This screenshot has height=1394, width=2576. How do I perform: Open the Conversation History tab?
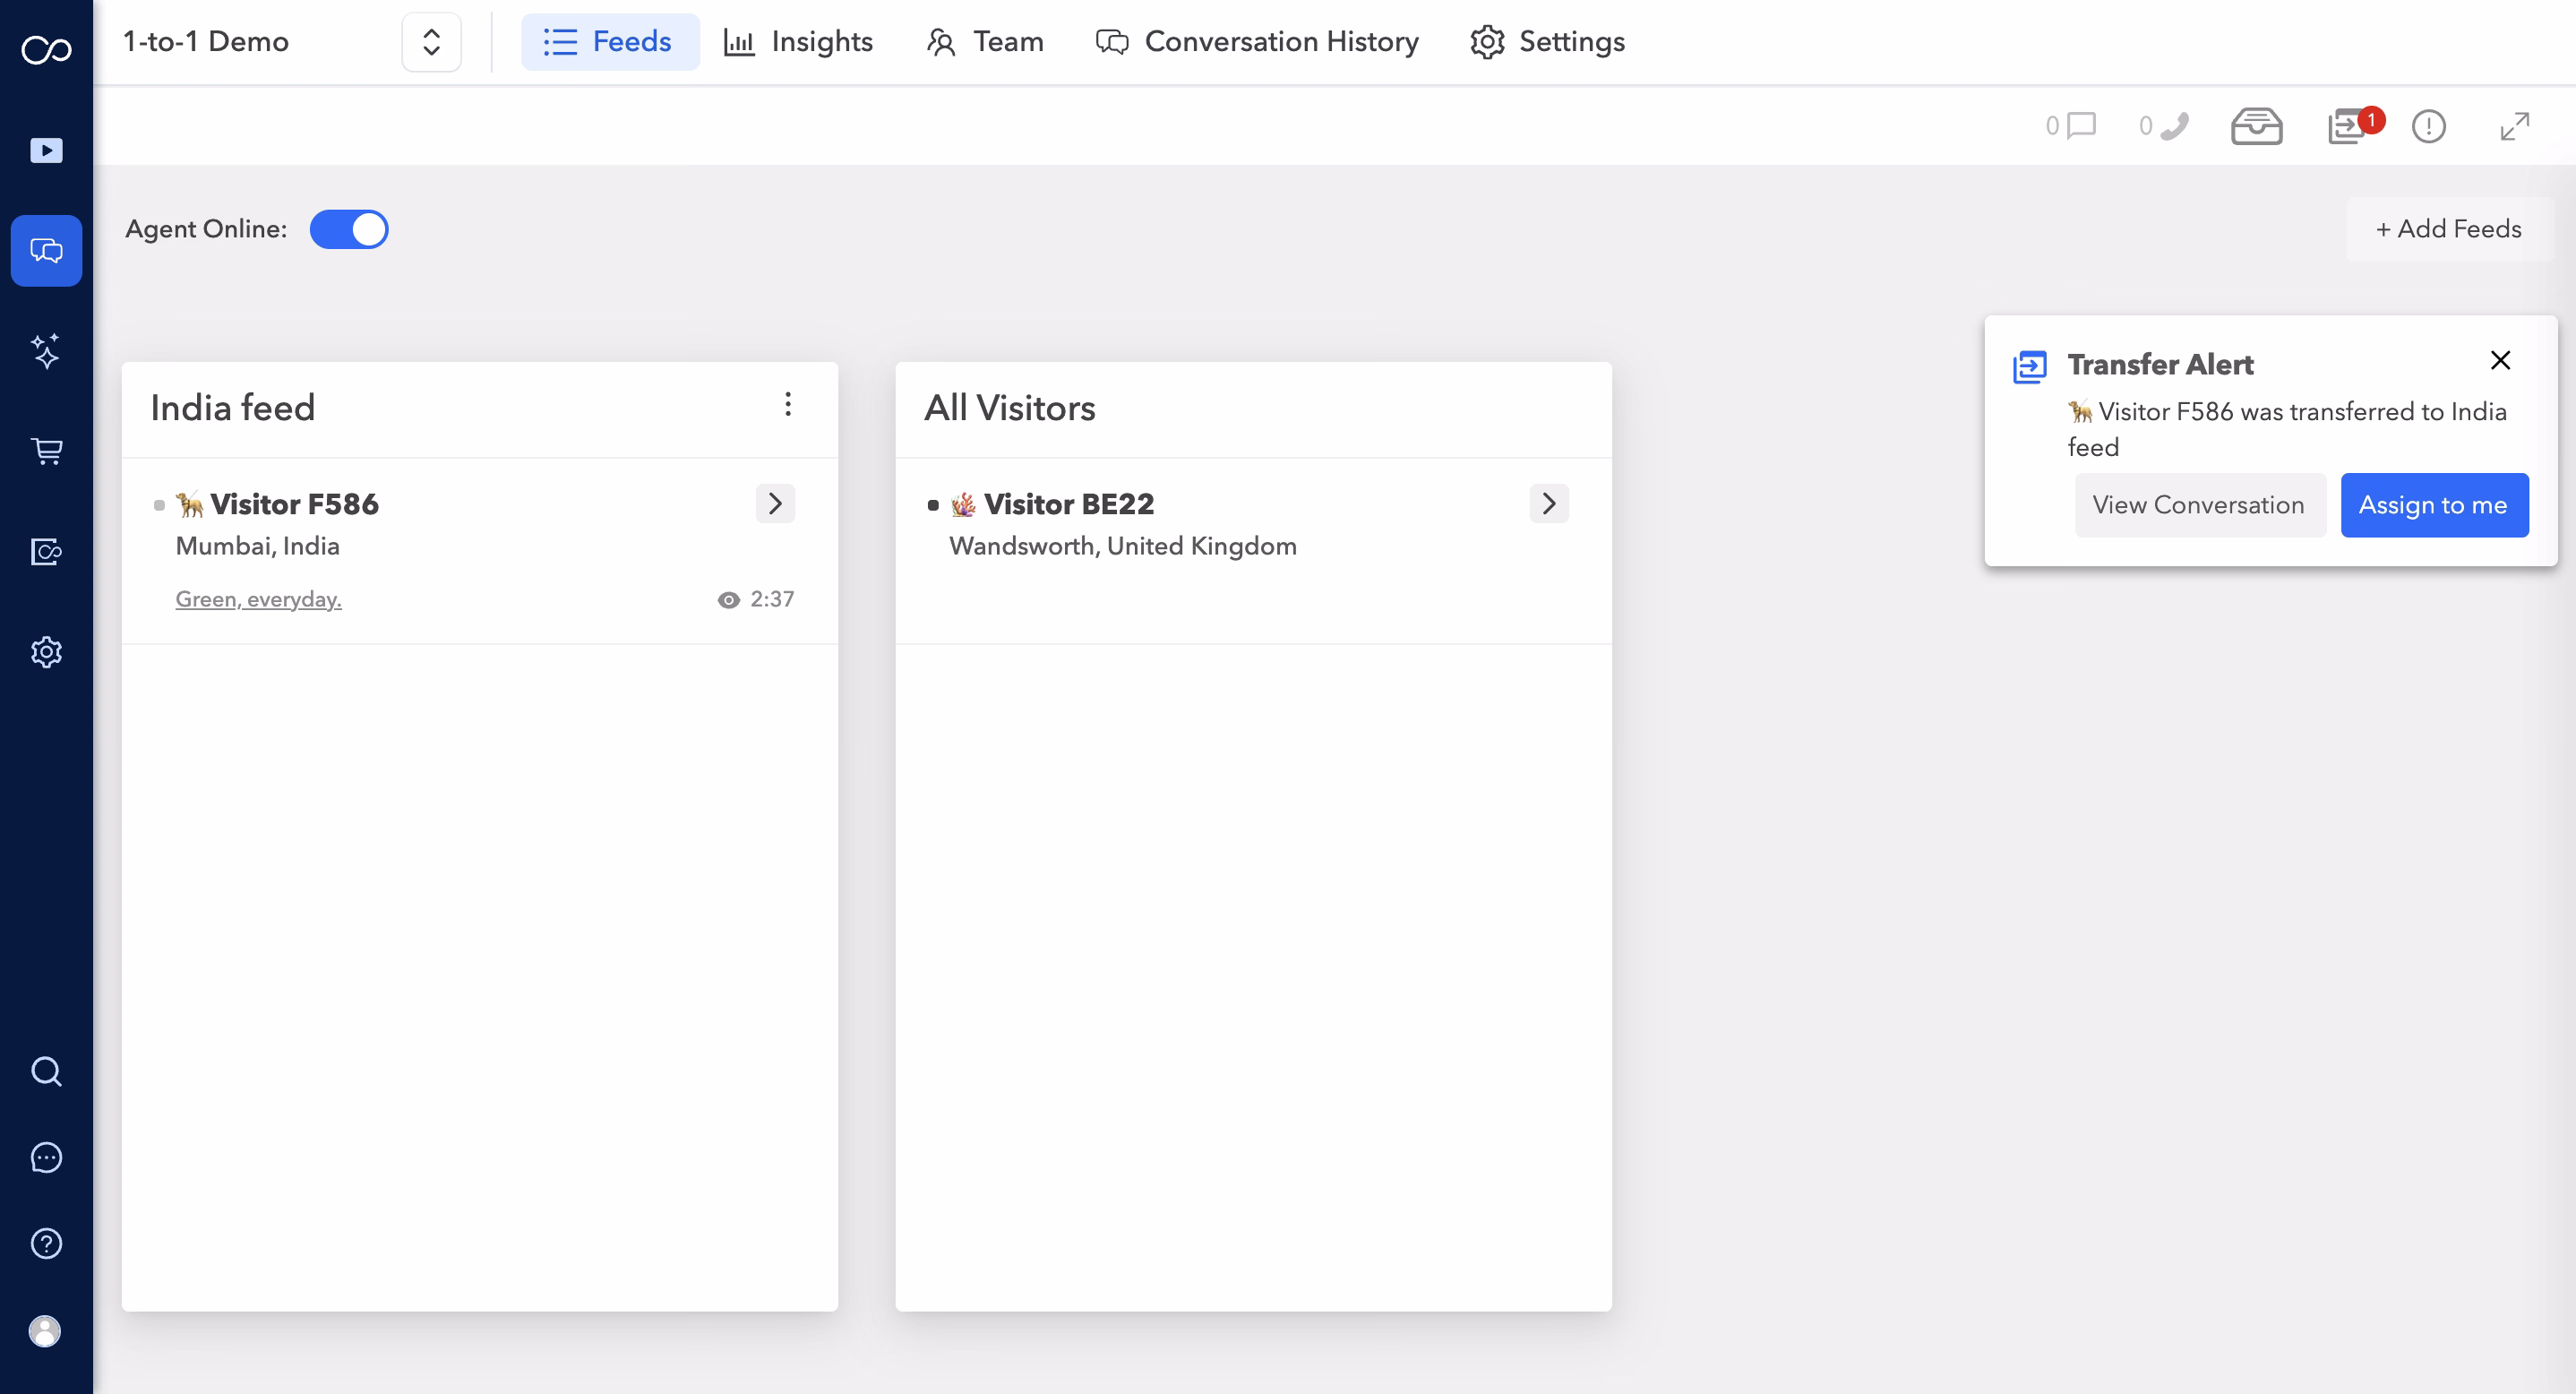[1257, 42]
